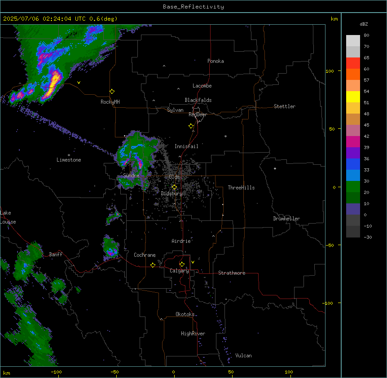Pick the light gray 70-80 dBZ legend swatch
This screenshot has width=387, height=378.
coord(353,41)
